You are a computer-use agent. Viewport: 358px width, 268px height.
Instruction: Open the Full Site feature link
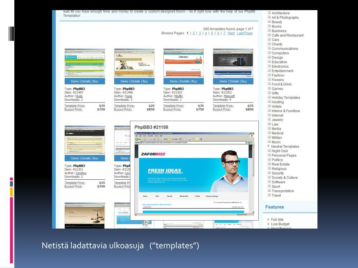pos(277,219)
